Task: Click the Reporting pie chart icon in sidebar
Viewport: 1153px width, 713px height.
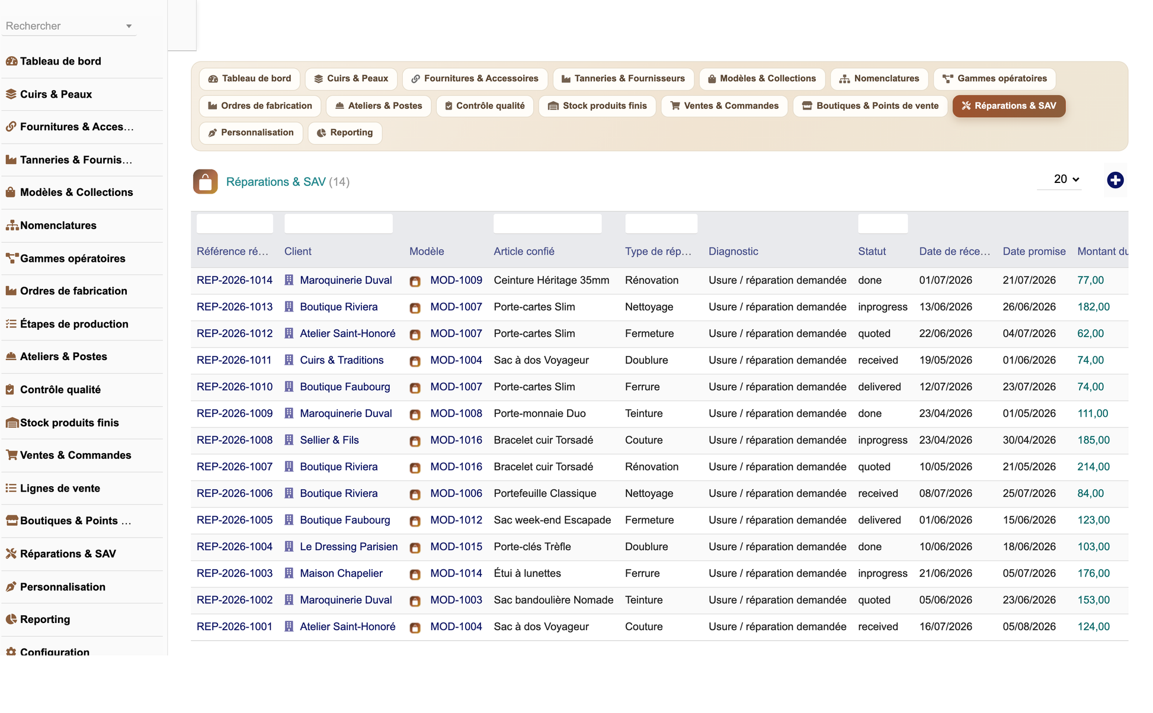Action: (11, 619)
